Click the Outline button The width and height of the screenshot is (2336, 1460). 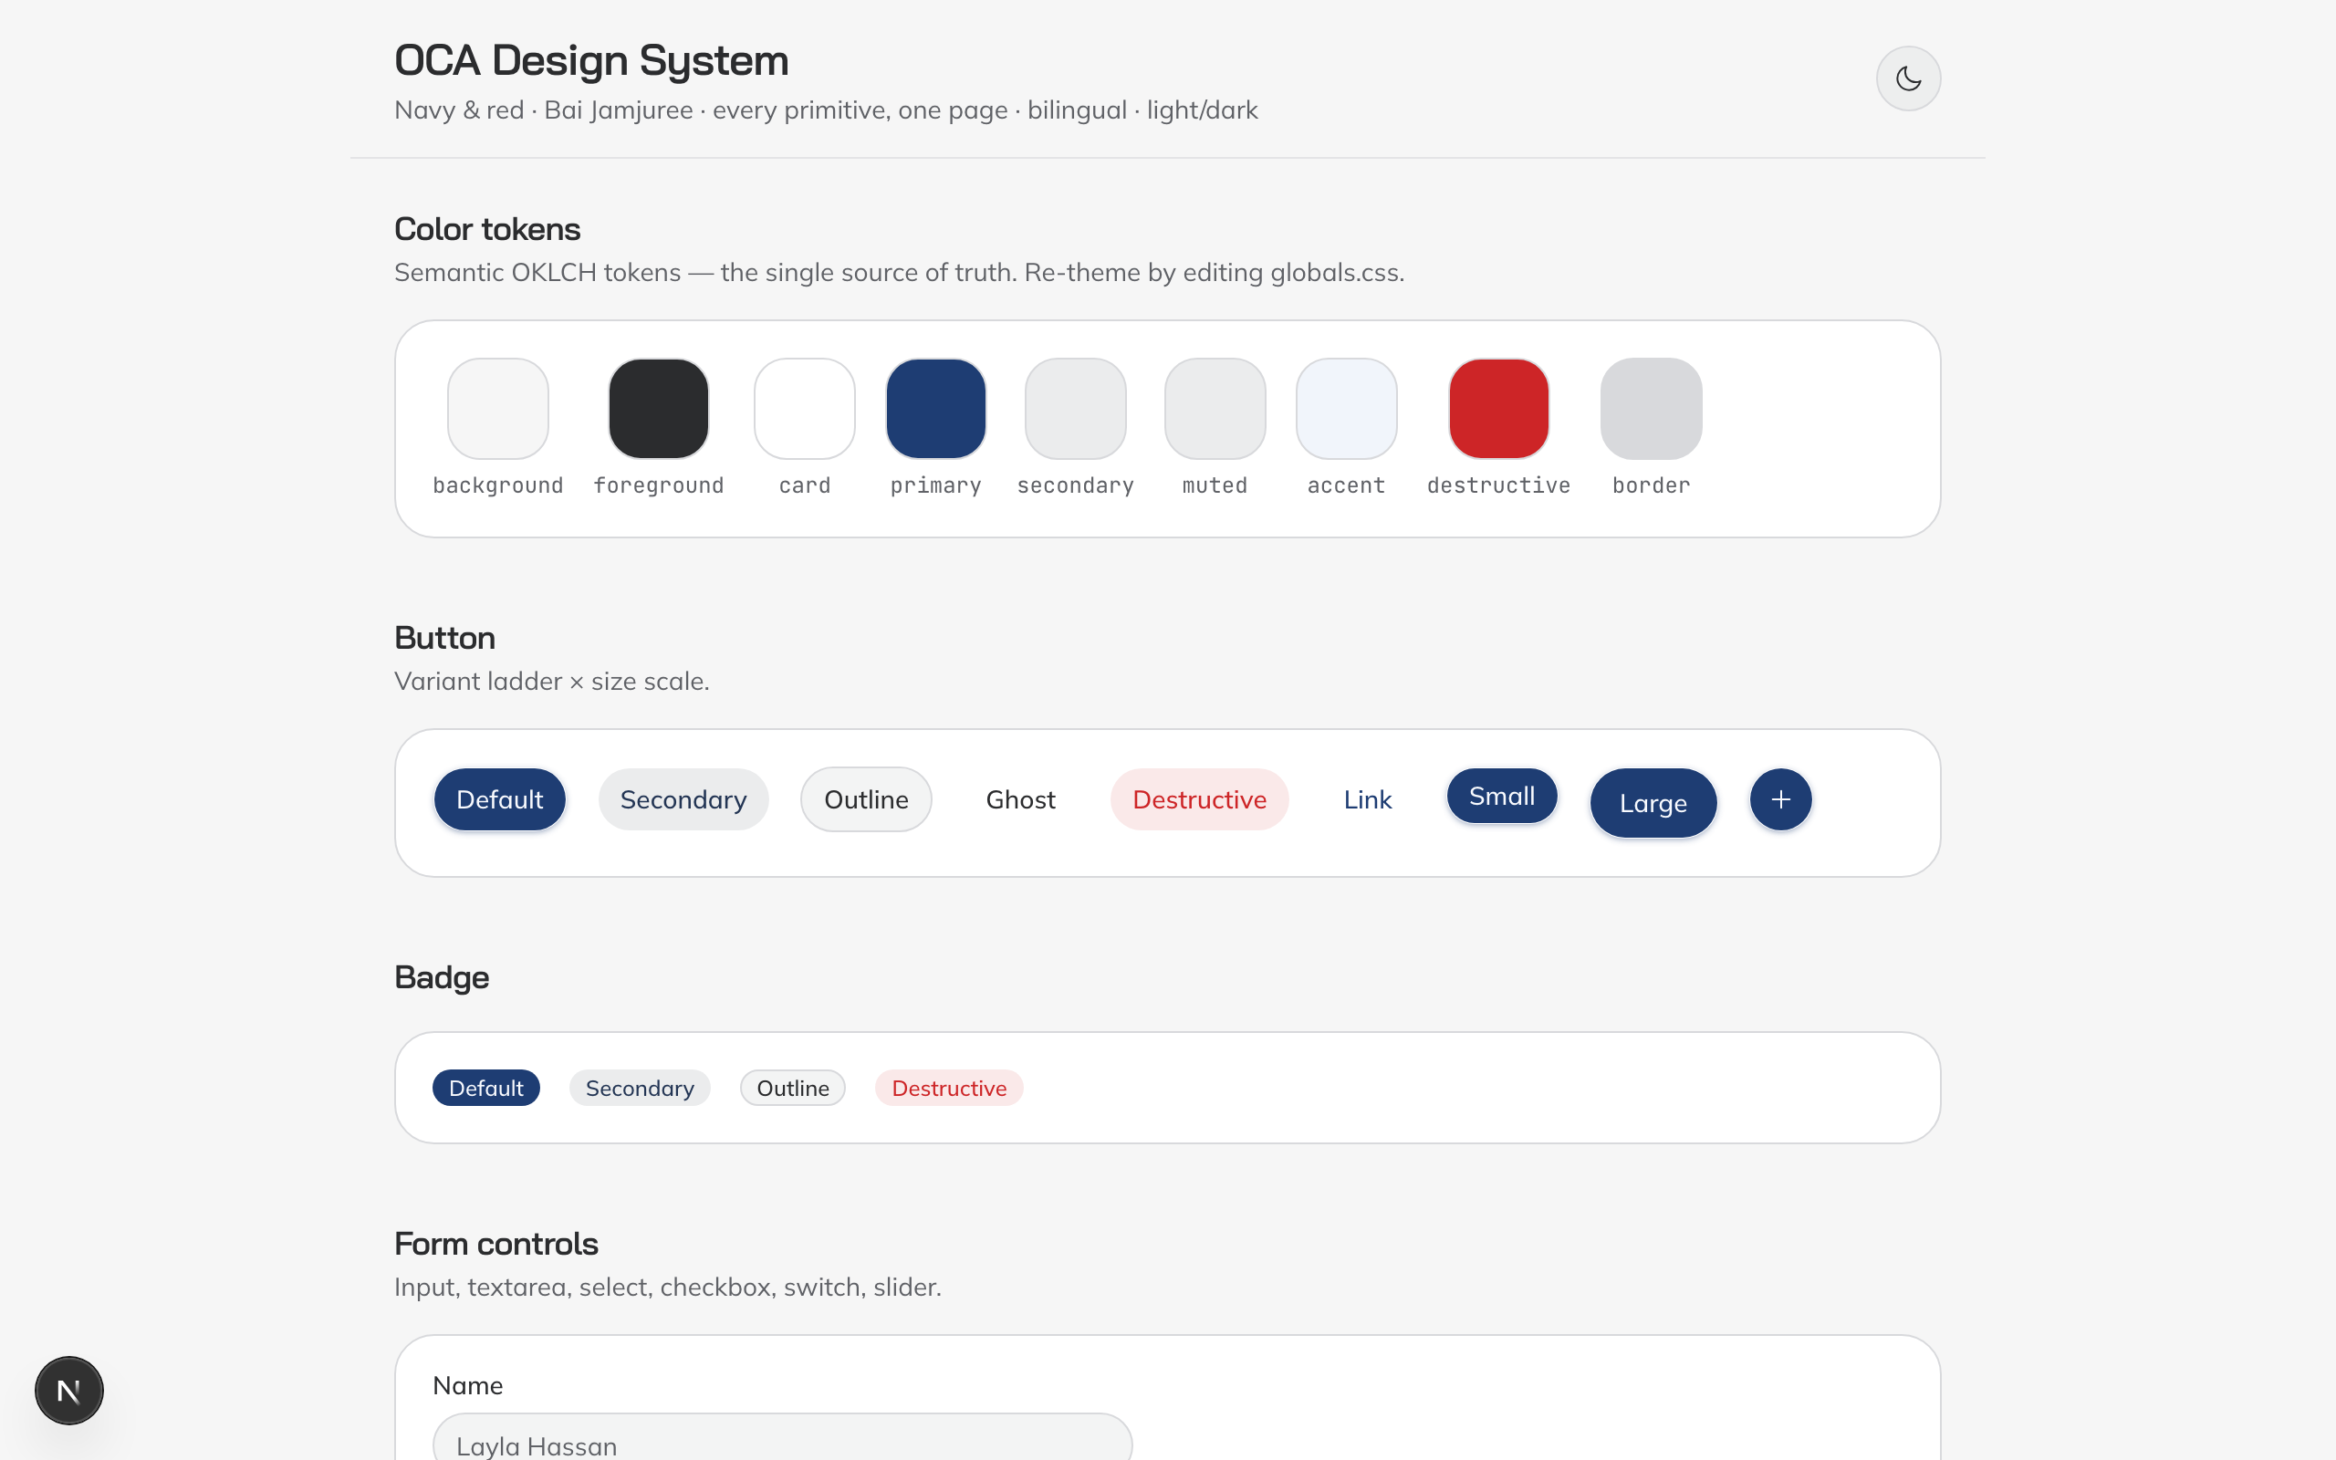866,799
